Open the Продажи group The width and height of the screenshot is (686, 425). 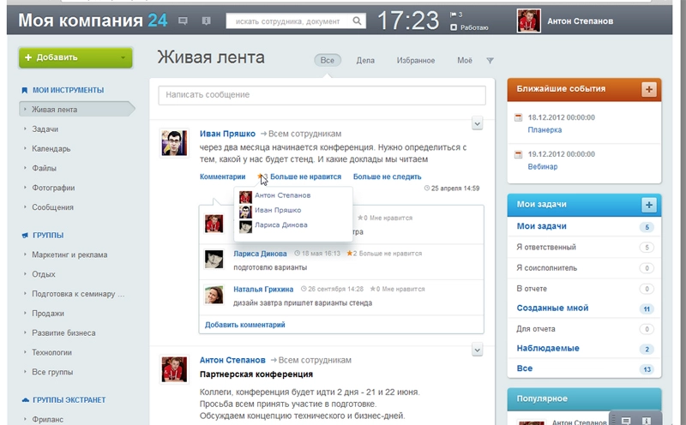pyautogui.click(x=48, y=314)
